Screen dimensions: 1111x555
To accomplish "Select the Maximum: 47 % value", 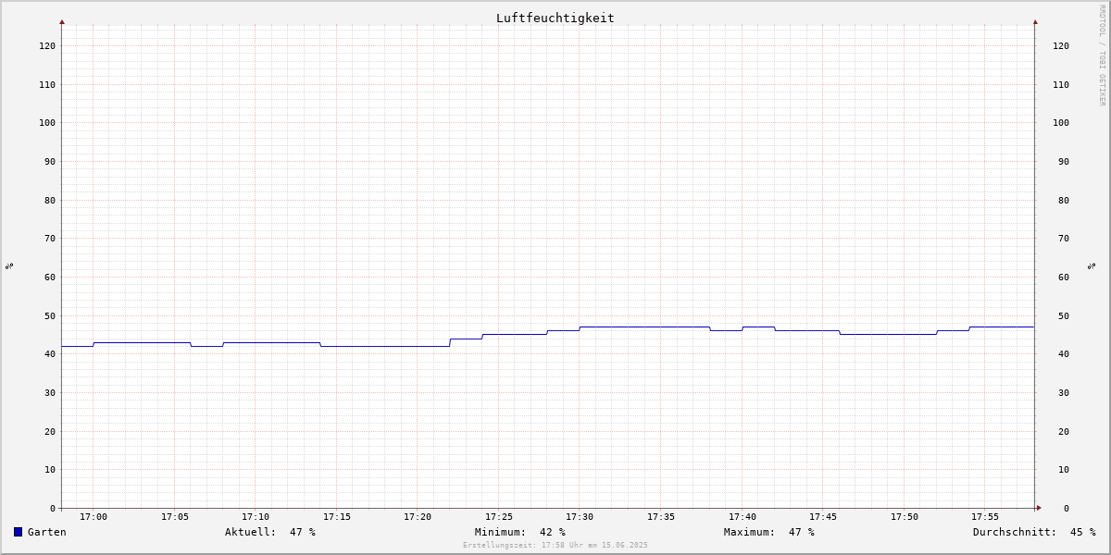I will click(769, 532).
